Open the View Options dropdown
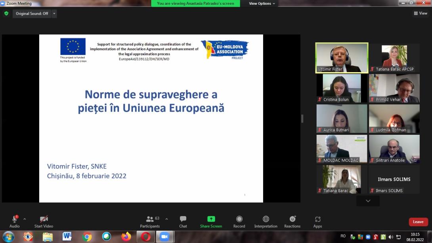 pos(262,4)
